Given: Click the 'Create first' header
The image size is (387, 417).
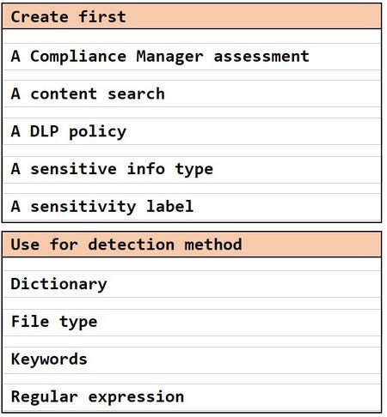Looking at the screenshot, I should click(x=192, y=16).
